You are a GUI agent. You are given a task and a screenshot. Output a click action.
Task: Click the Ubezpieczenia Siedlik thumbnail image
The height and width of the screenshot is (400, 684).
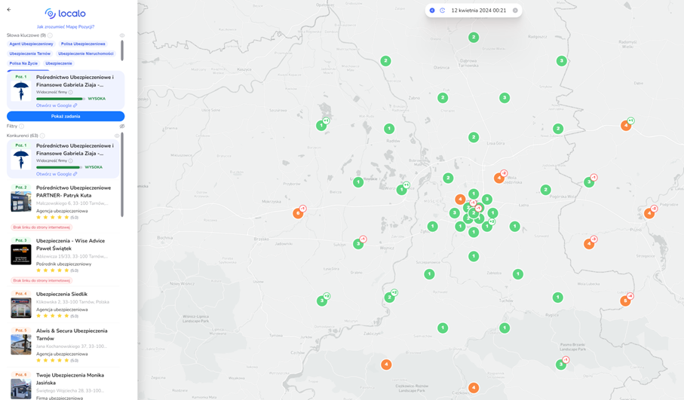point(21,307)
